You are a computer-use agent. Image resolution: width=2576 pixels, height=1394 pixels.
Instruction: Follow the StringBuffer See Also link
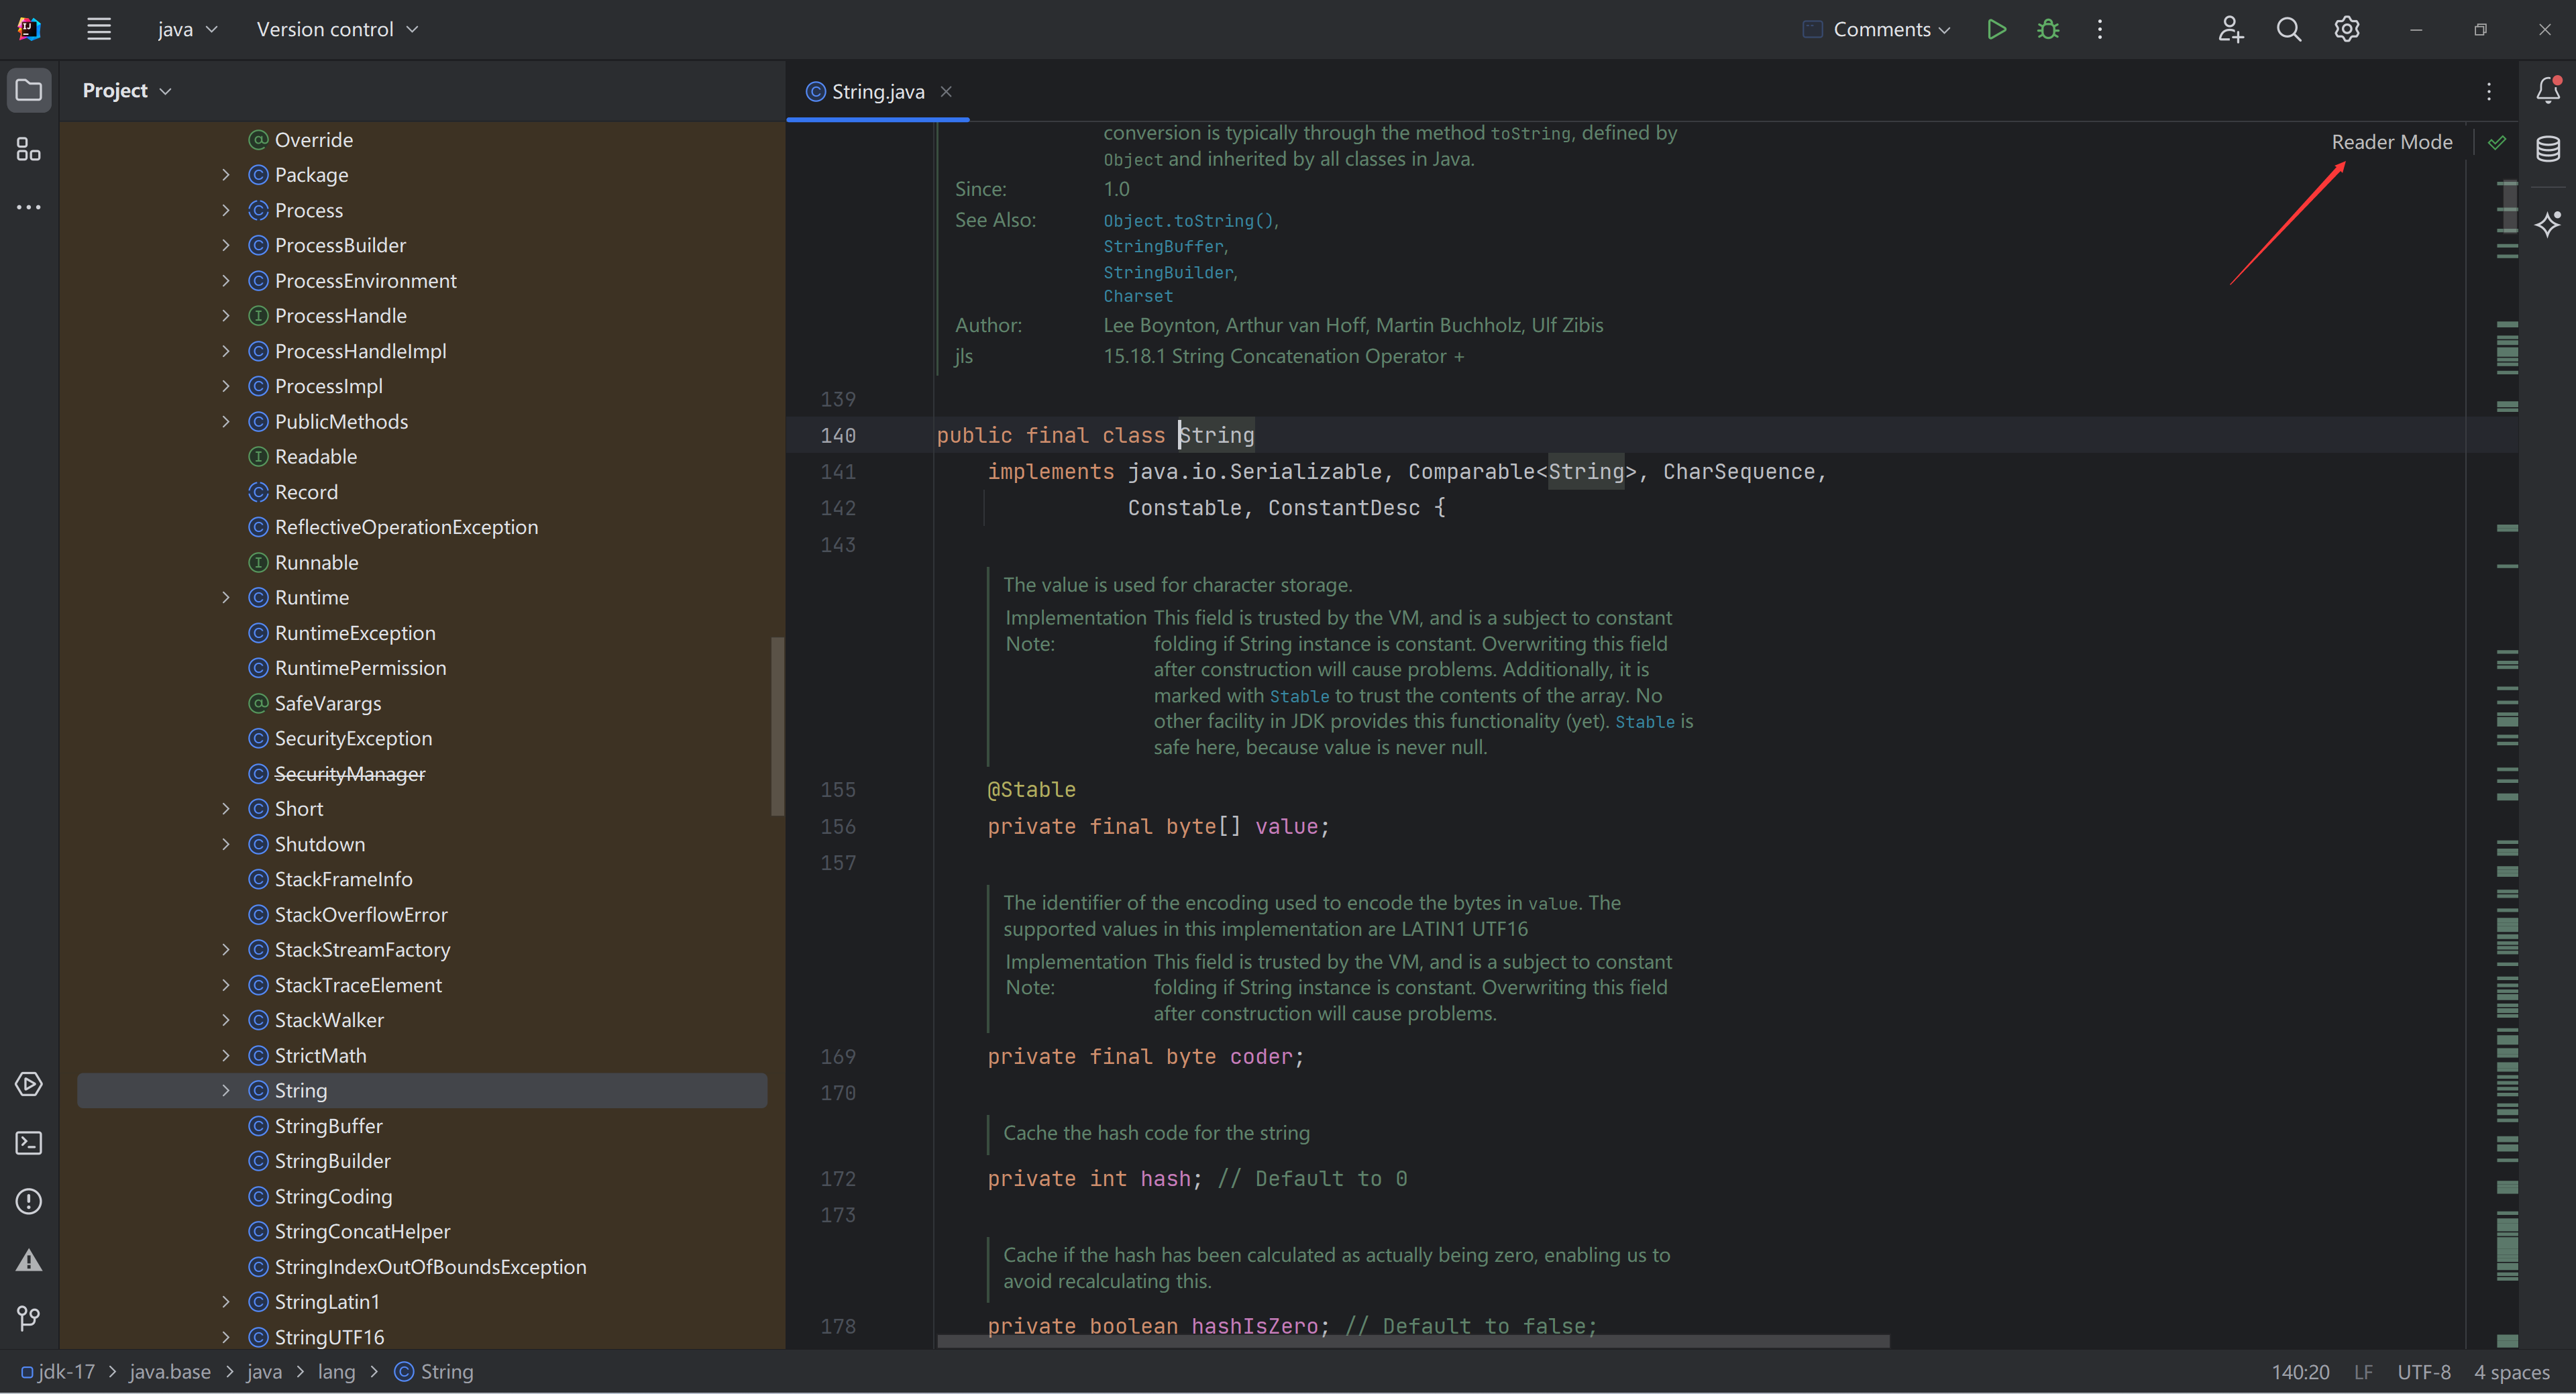(x=1163, y=246)
